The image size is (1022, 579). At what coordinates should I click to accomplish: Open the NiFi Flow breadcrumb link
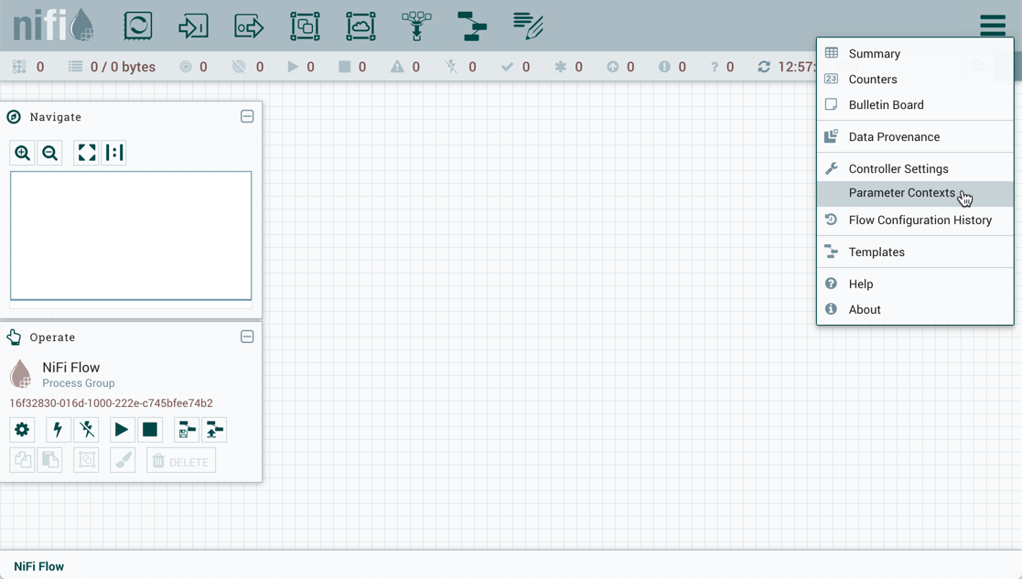38,566
